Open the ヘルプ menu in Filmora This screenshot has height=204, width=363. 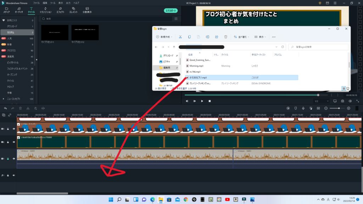tap(76, 3)
